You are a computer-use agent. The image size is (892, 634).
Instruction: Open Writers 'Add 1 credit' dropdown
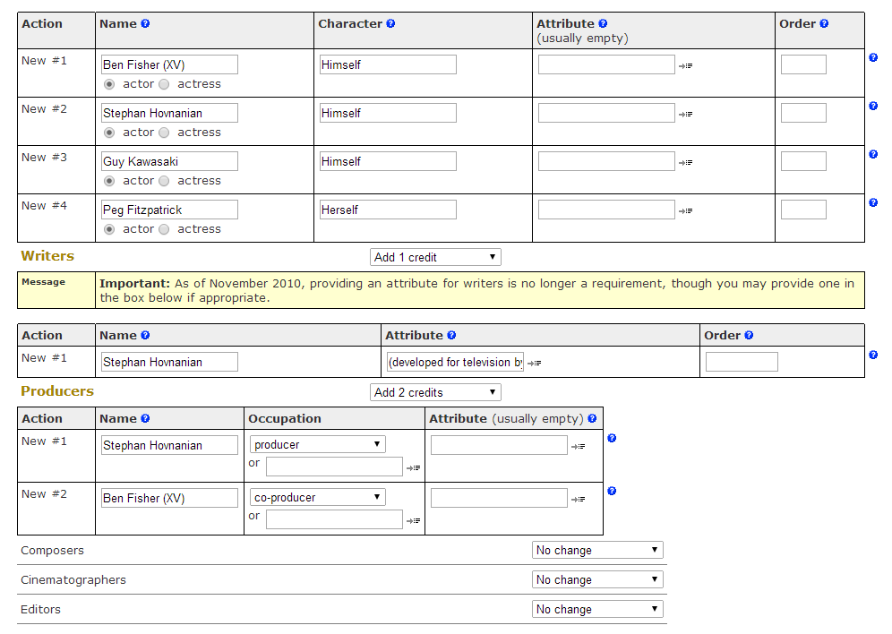[x=435, y=258]
